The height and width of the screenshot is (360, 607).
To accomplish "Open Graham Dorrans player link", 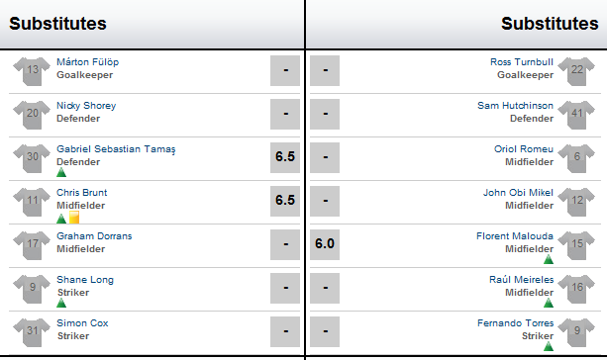I will click(x=94, y=235).
